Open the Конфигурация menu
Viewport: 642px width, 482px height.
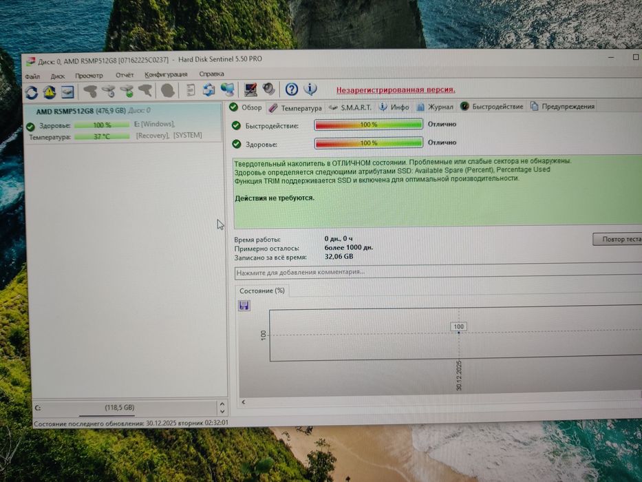pos(166,74)
